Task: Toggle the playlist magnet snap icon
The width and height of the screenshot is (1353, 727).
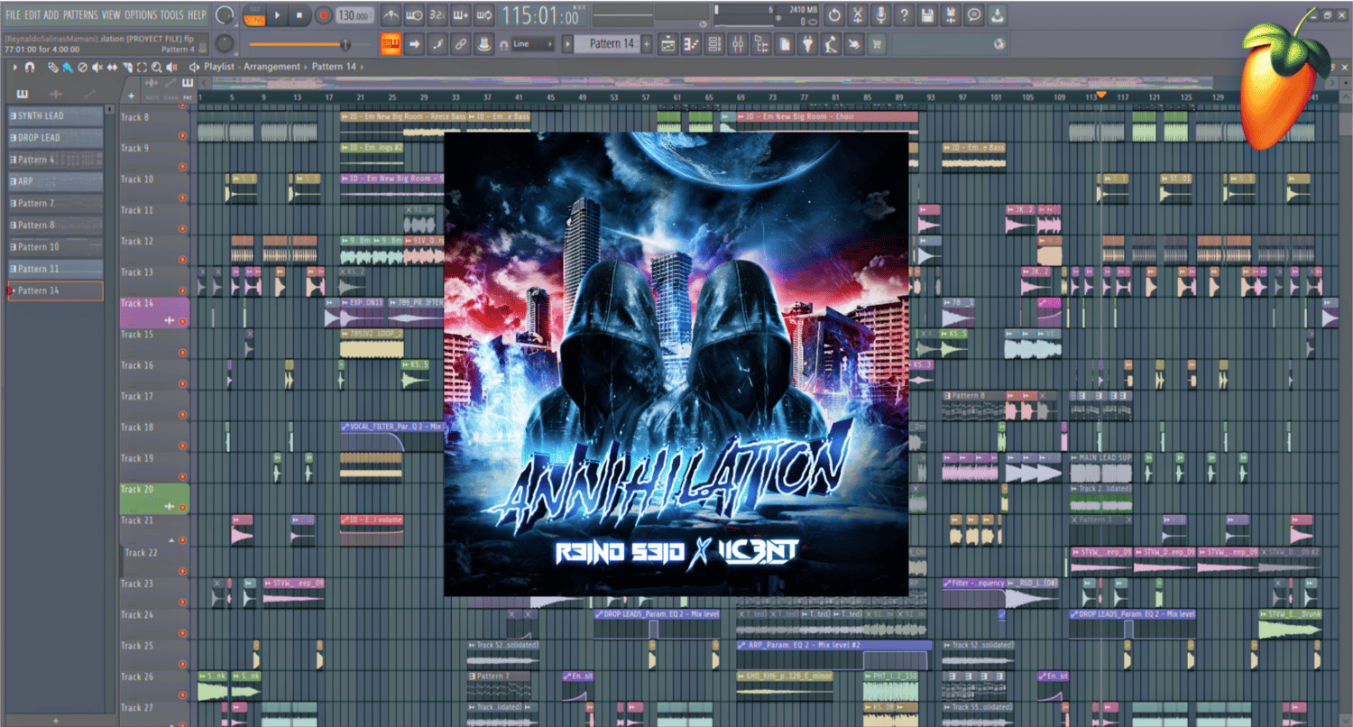Action: pyautogui.click(x=30, y=67)
